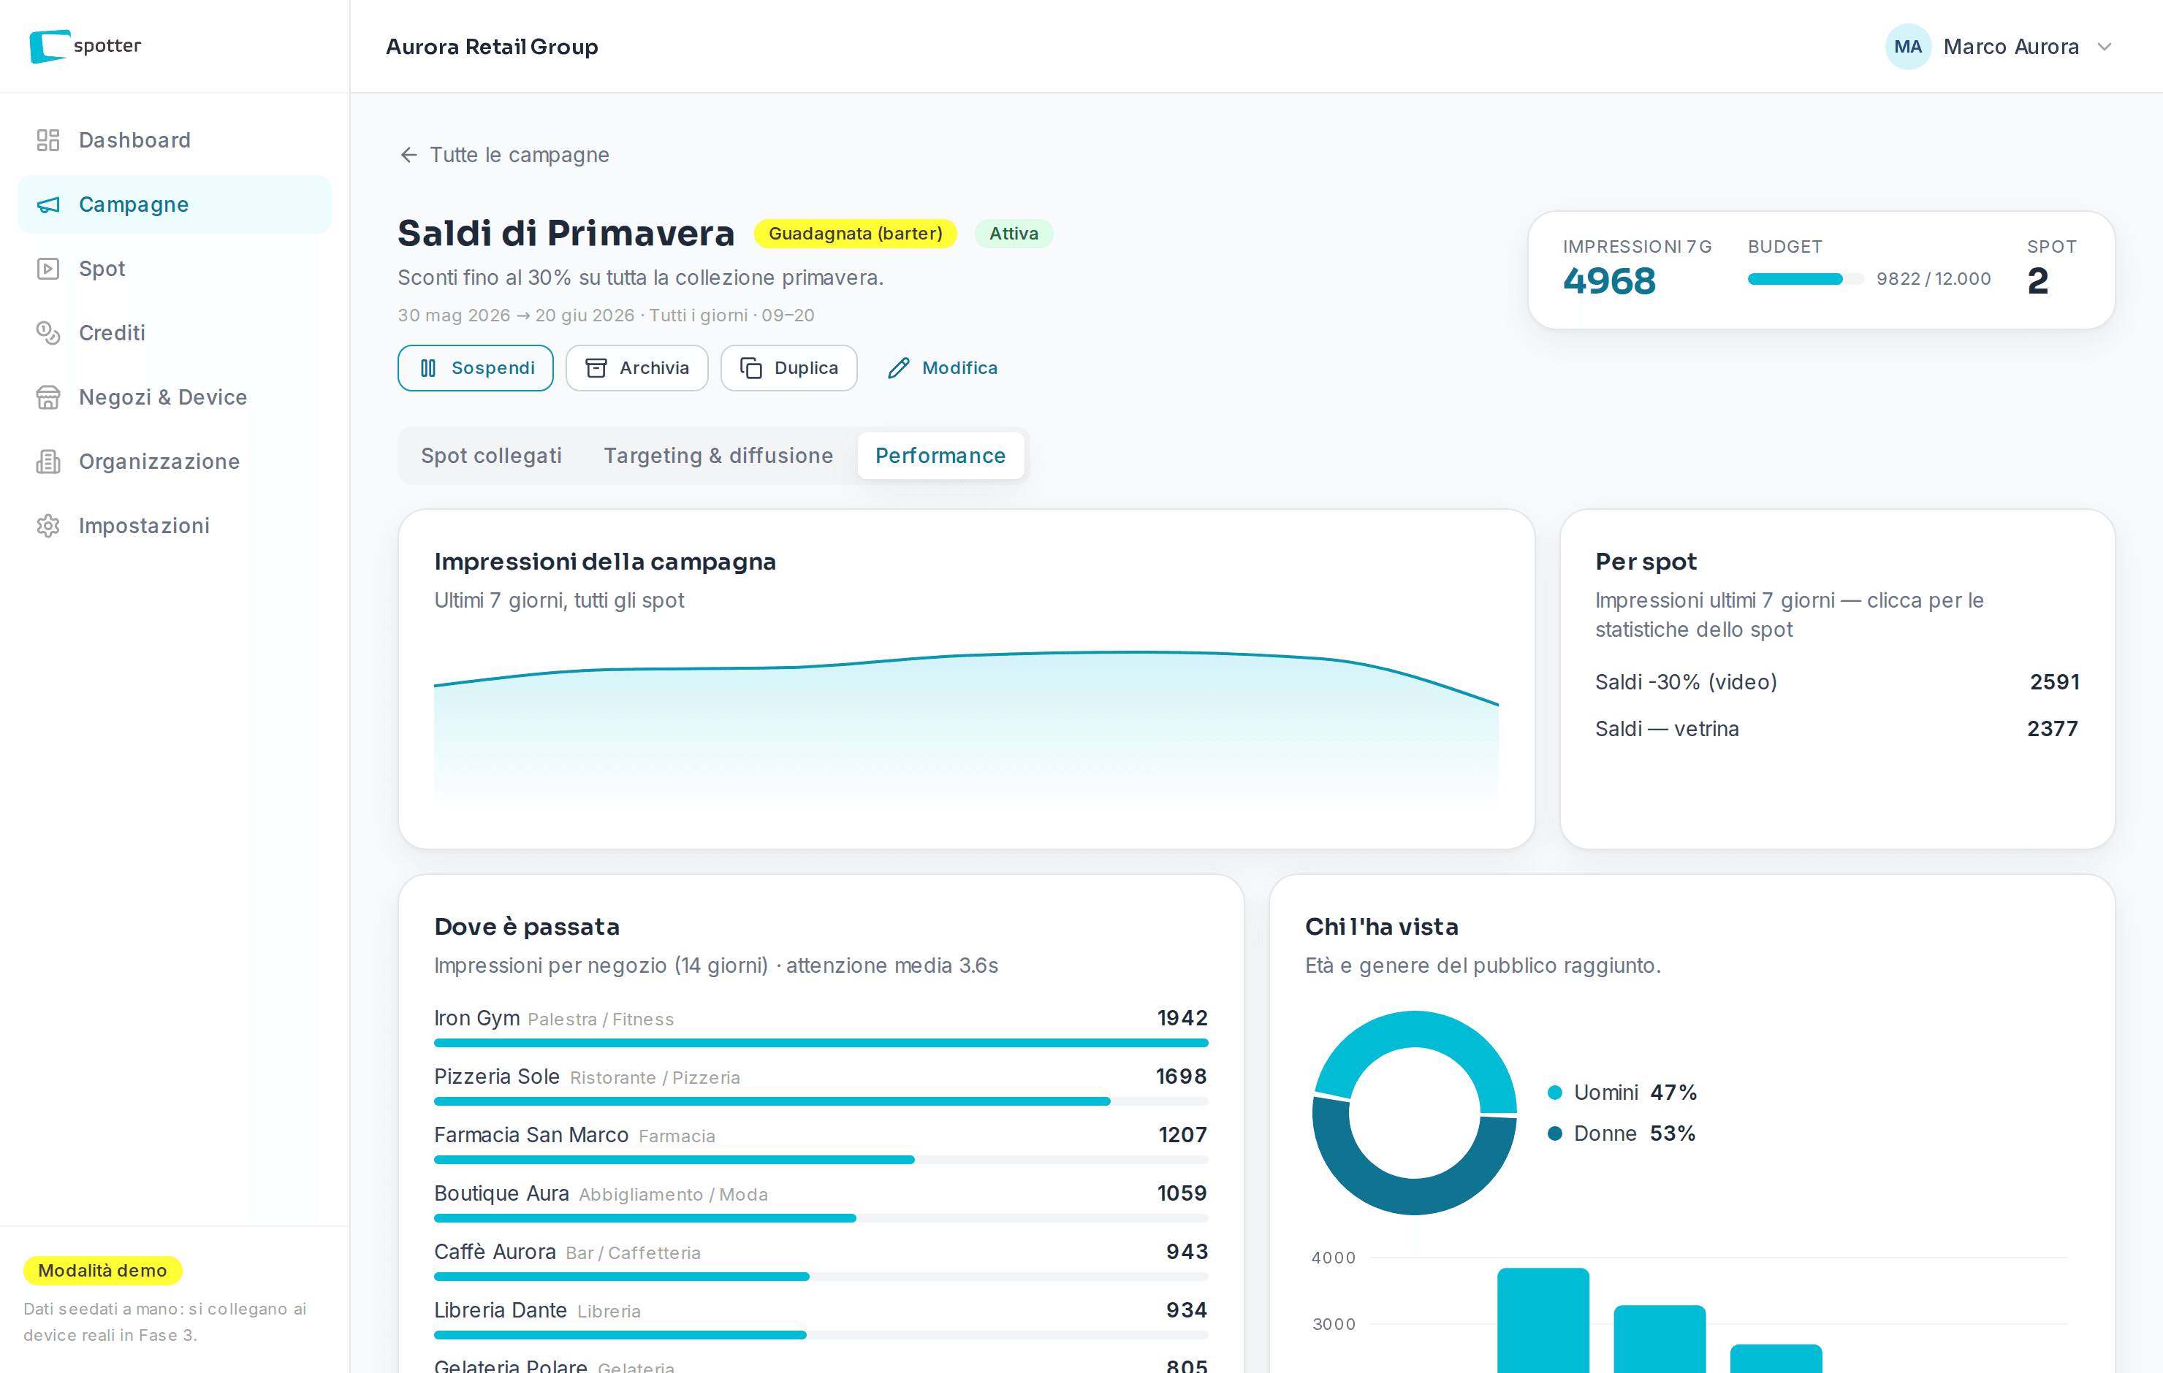2163x1373 pixels.
Task: Archive the campaign with Archivia
Action: [637, 368]
